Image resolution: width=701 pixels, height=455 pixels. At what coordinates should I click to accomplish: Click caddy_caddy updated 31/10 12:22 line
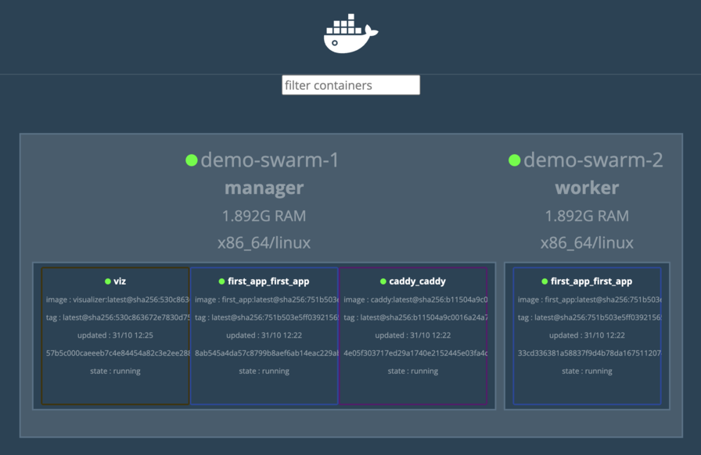(x=412, y=335)
